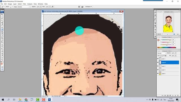Open layer Opacity arrow in Layers panel
181x102 pixels.
point(176,53)
